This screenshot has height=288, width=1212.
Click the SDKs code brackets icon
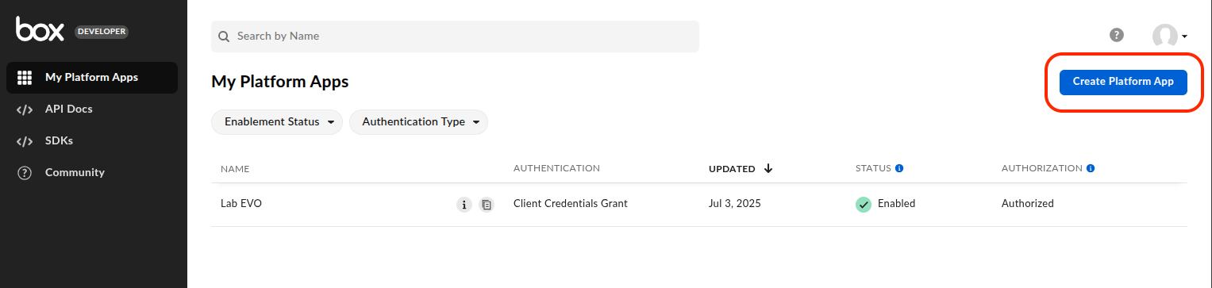pos(25,141)
